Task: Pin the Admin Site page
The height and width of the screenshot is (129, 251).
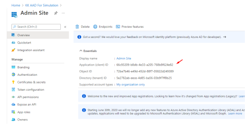Action: tap(56, 13)
